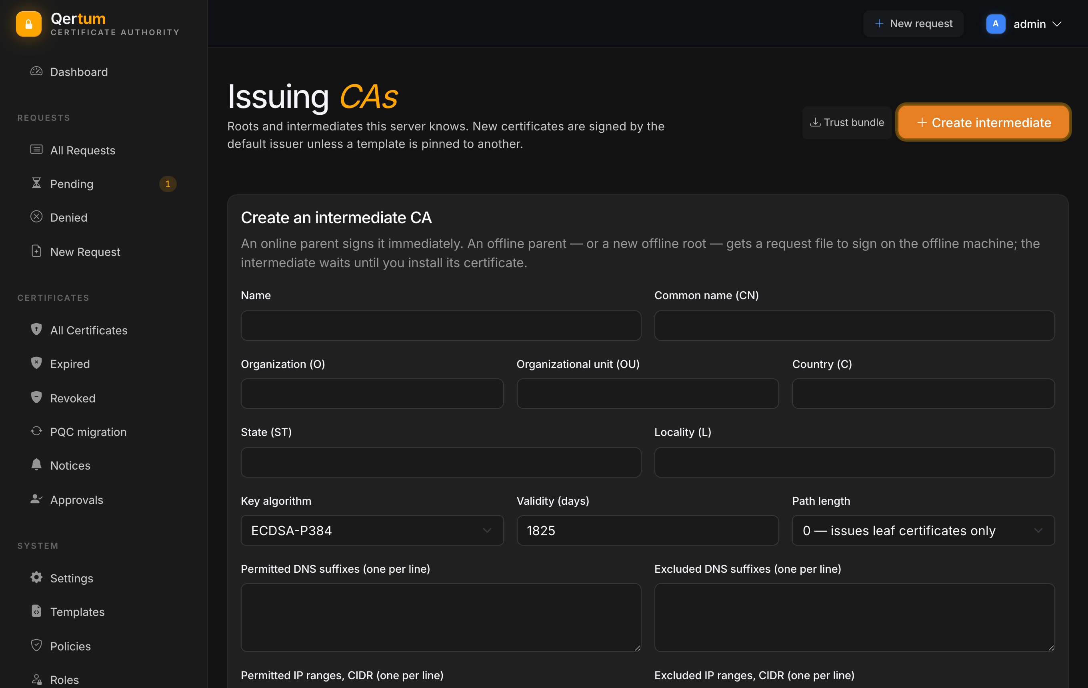Viewport: 1088px width, 688px height.
Task: Click the Settings gear icon
Action: [36, 578]
